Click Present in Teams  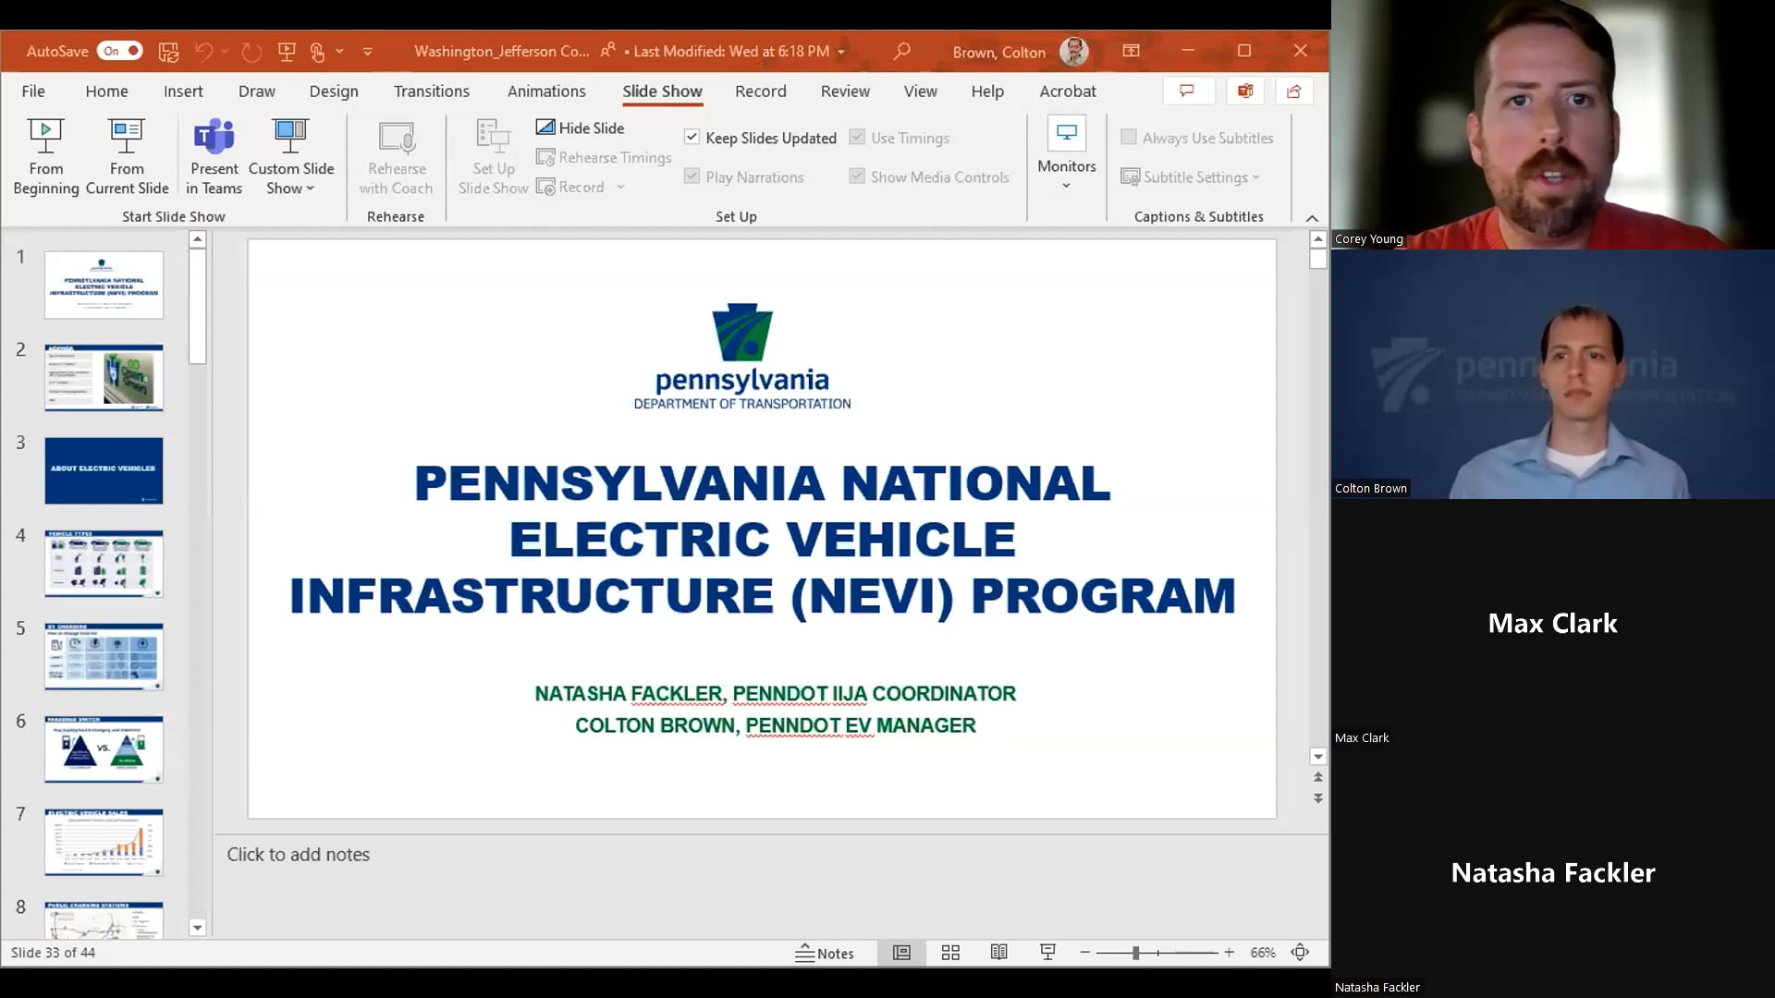click(214, 157)
